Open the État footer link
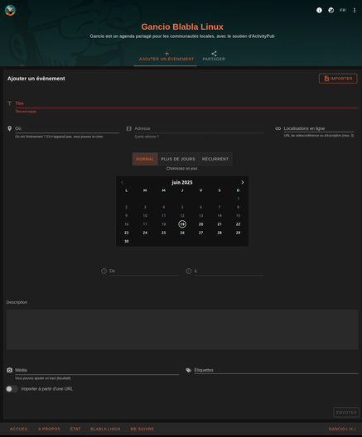 75,429
